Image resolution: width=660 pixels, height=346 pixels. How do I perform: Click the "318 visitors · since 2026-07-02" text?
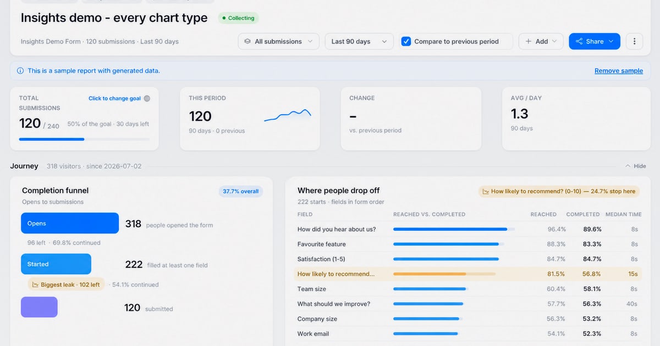[94, 166]
